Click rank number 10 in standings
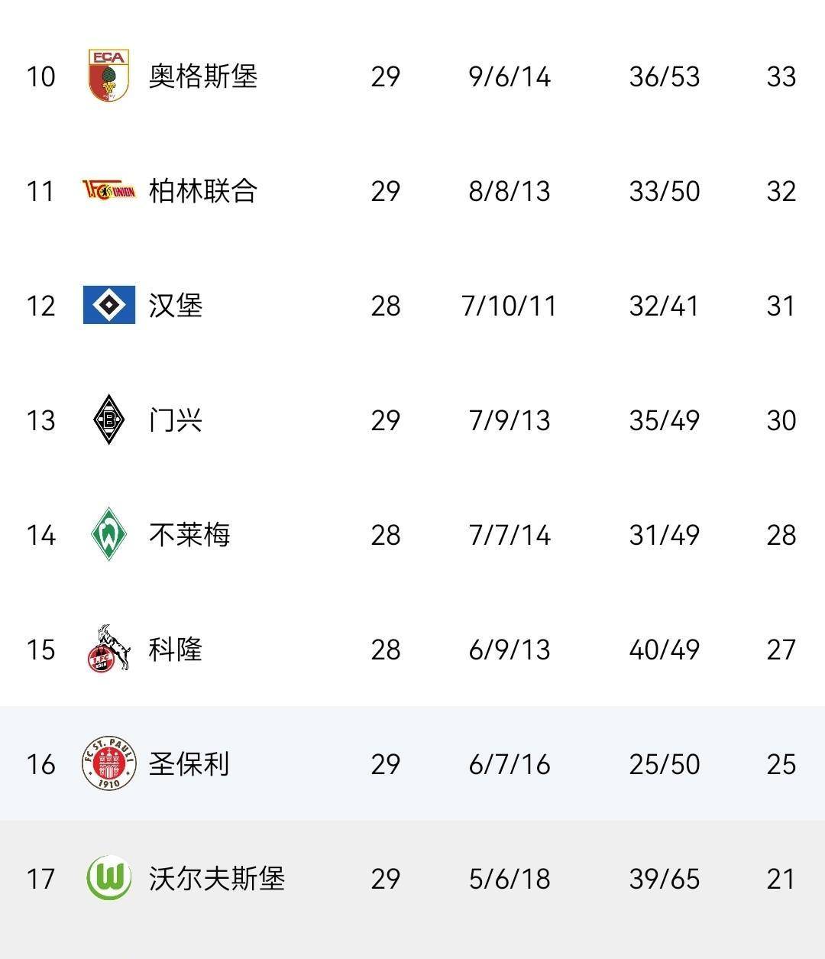 (40, 76)
